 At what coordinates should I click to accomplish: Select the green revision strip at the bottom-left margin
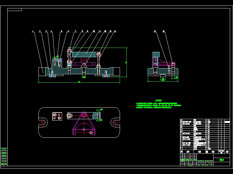click(x=4, y=157)
